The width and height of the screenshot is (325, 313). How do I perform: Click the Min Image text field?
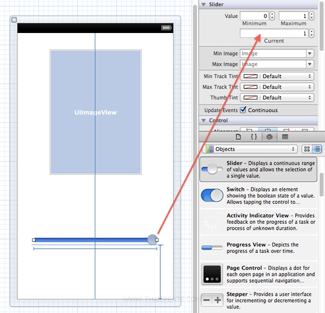pos(273,54)
